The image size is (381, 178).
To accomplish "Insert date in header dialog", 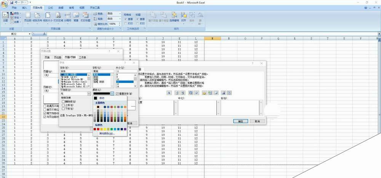I will click(x=191, y=93).
